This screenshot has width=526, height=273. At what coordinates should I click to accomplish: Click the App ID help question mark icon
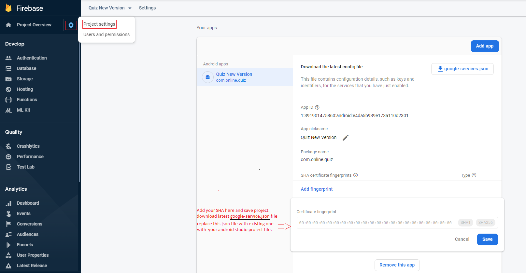click(317, 107)
